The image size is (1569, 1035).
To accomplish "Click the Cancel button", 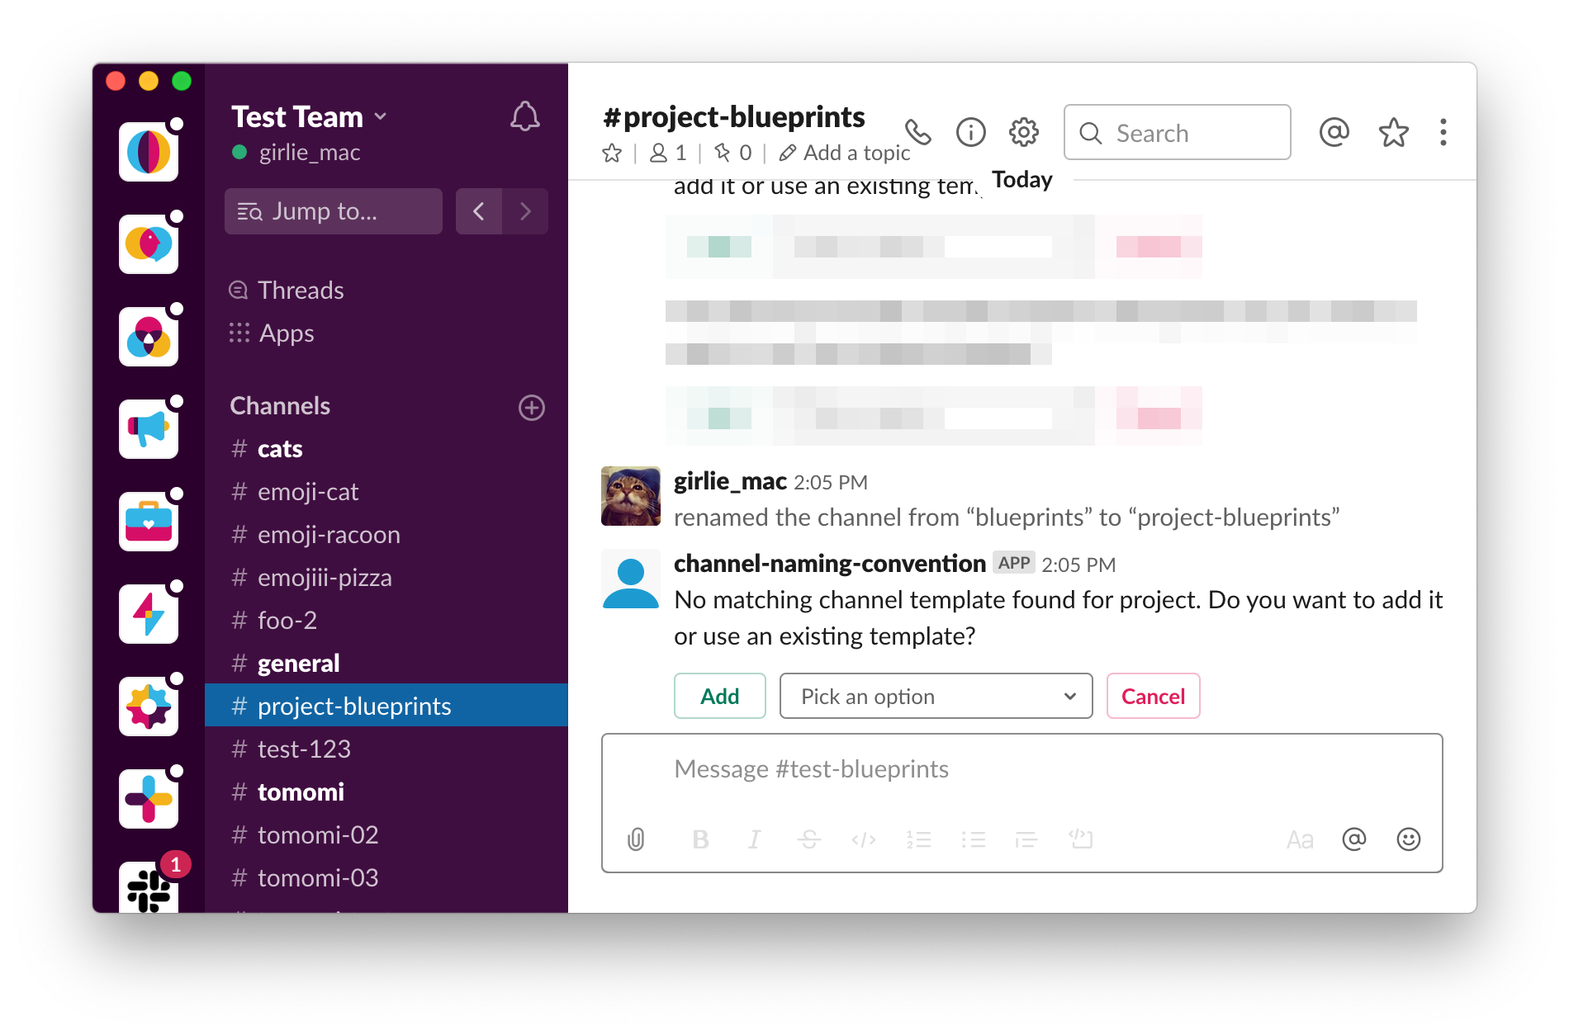I will point(1153,696).
